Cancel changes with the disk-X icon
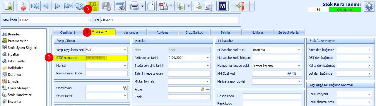 click(x=107, y=6)
